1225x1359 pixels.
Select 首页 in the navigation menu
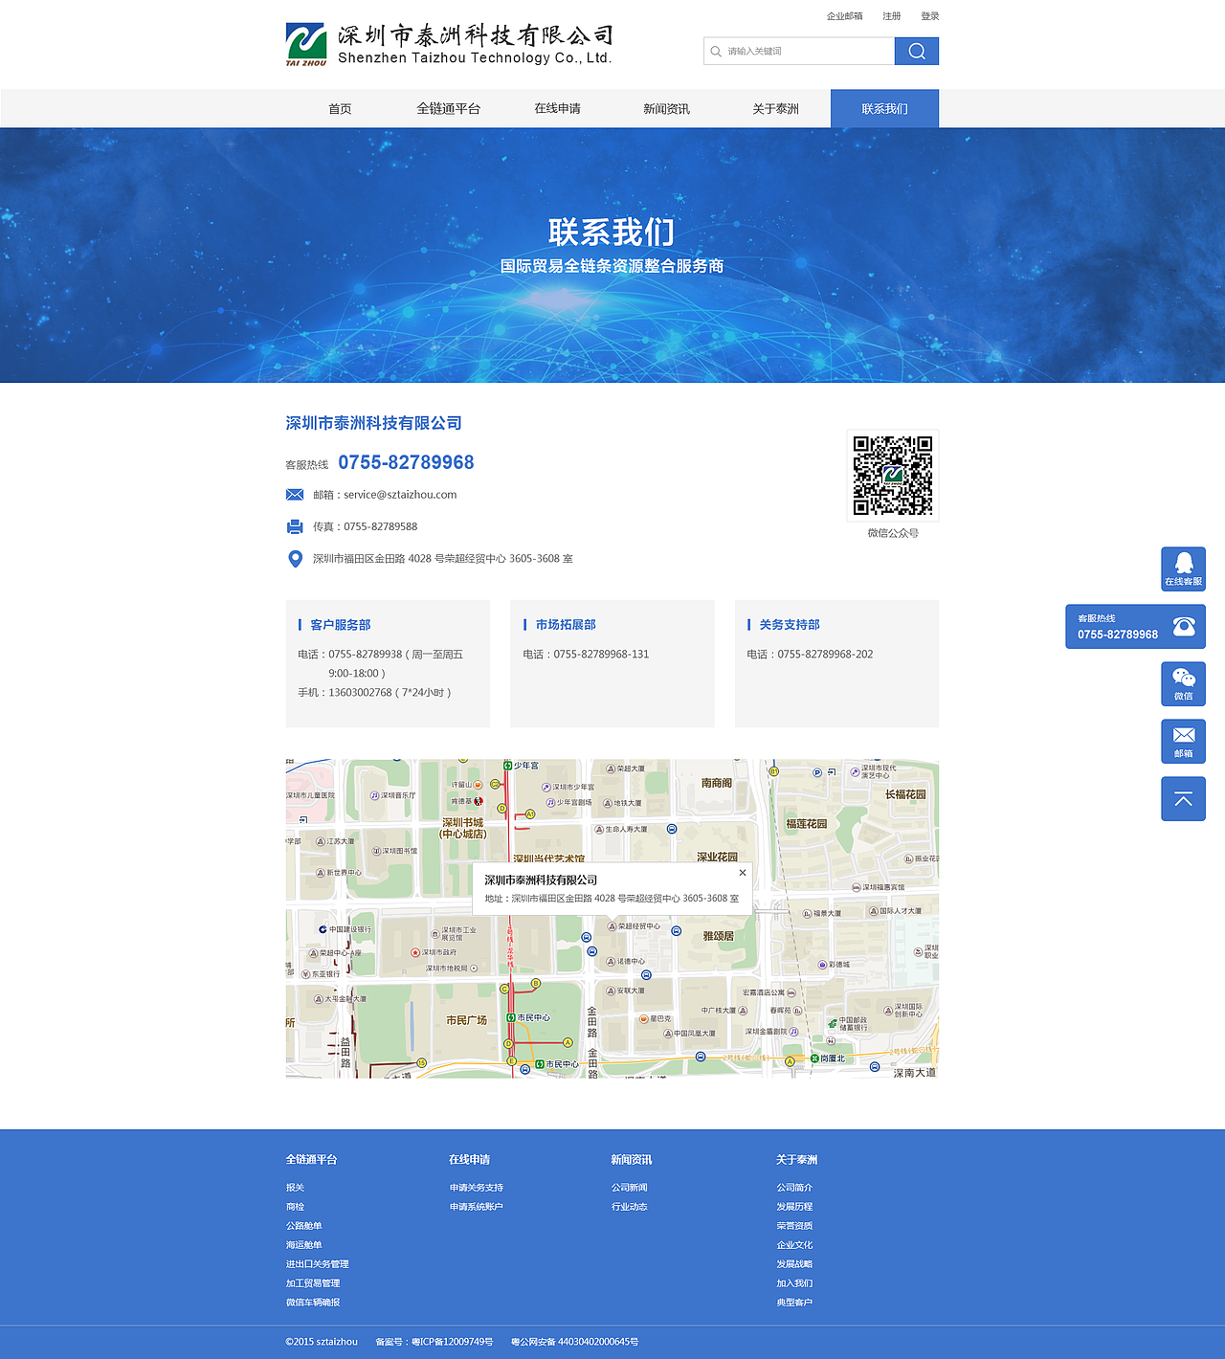[x=339, y=108]
